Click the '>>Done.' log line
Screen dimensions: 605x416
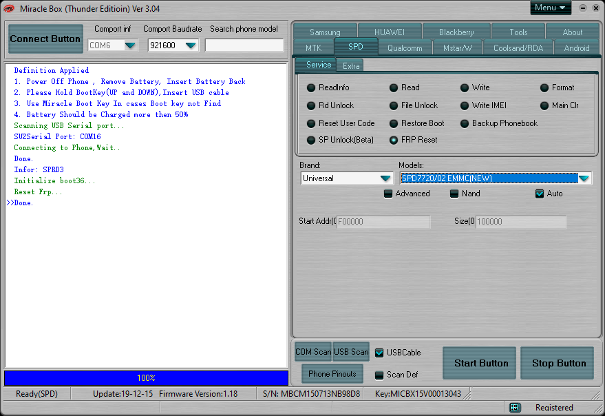(20, 203)
